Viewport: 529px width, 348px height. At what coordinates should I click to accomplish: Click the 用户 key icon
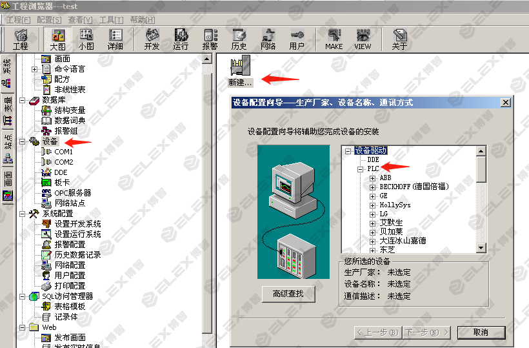pyautogui.click(x=297, y=39)
